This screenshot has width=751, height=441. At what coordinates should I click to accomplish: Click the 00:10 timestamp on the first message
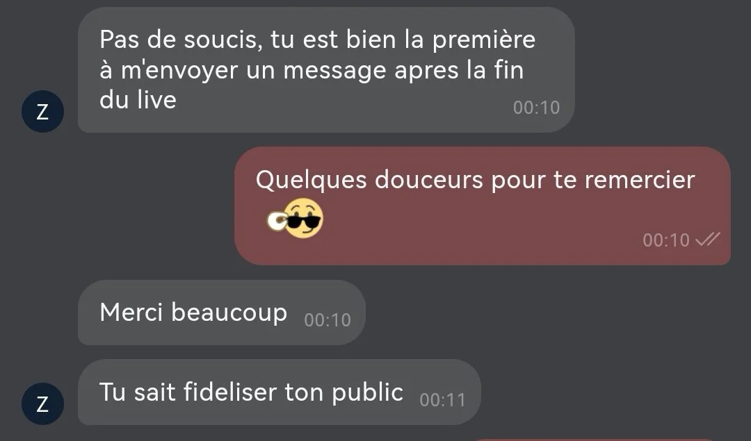(536, 108)
